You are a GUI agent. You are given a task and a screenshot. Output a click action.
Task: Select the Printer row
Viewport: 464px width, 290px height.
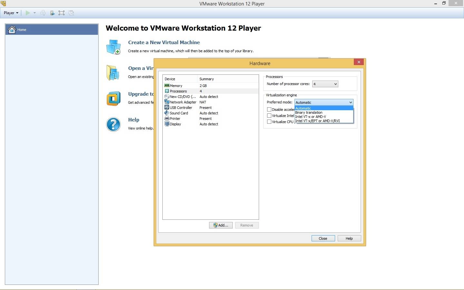[x=211, y=118]
